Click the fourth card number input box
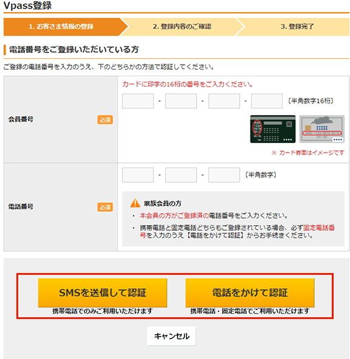The height and width of the screenshot is (359, 350). click(x=266, y=101)
